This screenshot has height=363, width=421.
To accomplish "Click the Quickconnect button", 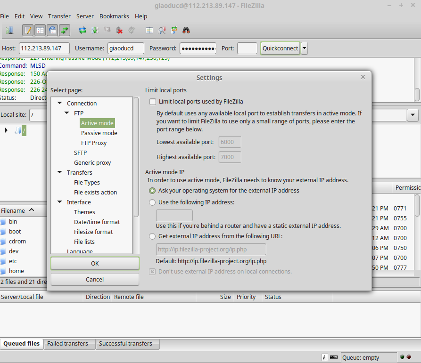I will pos(280,48).
